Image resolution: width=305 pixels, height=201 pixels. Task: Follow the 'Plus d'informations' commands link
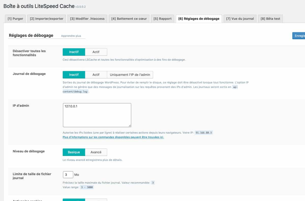(x=113, y=137)
